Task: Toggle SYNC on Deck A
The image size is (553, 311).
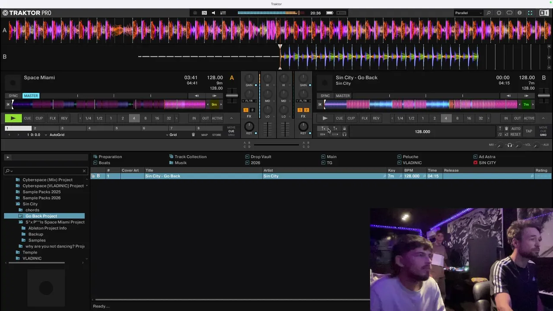Action: (13, 96)
